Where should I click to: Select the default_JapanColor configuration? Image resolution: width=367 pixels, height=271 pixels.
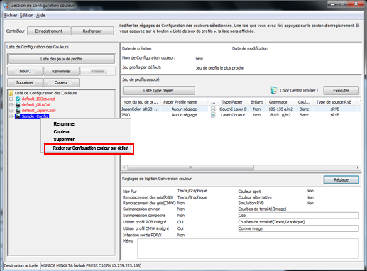39,111
